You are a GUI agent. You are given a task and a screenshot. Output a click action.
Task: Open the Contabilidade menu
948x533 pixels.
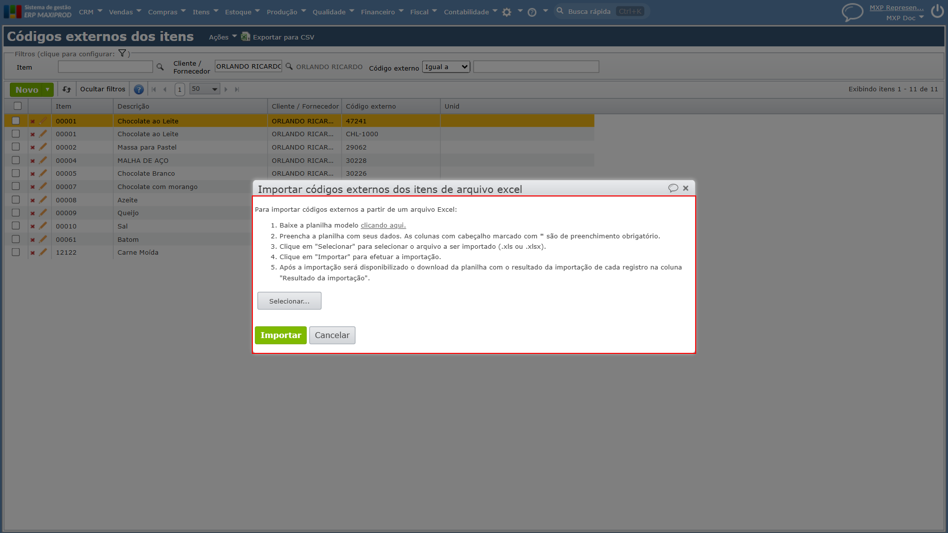471,12
